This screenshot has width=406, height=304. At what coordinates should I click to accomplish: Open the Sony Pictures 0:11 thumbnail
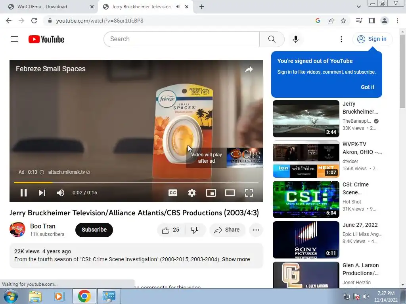306,239
